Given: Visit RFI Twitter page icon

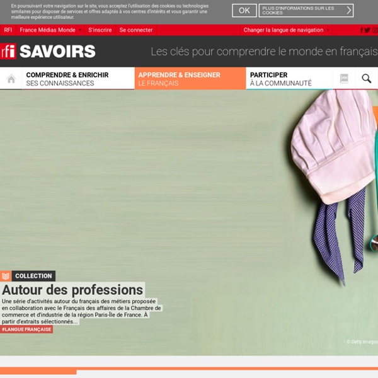Looking at the screenshot, I should (367, 30).
